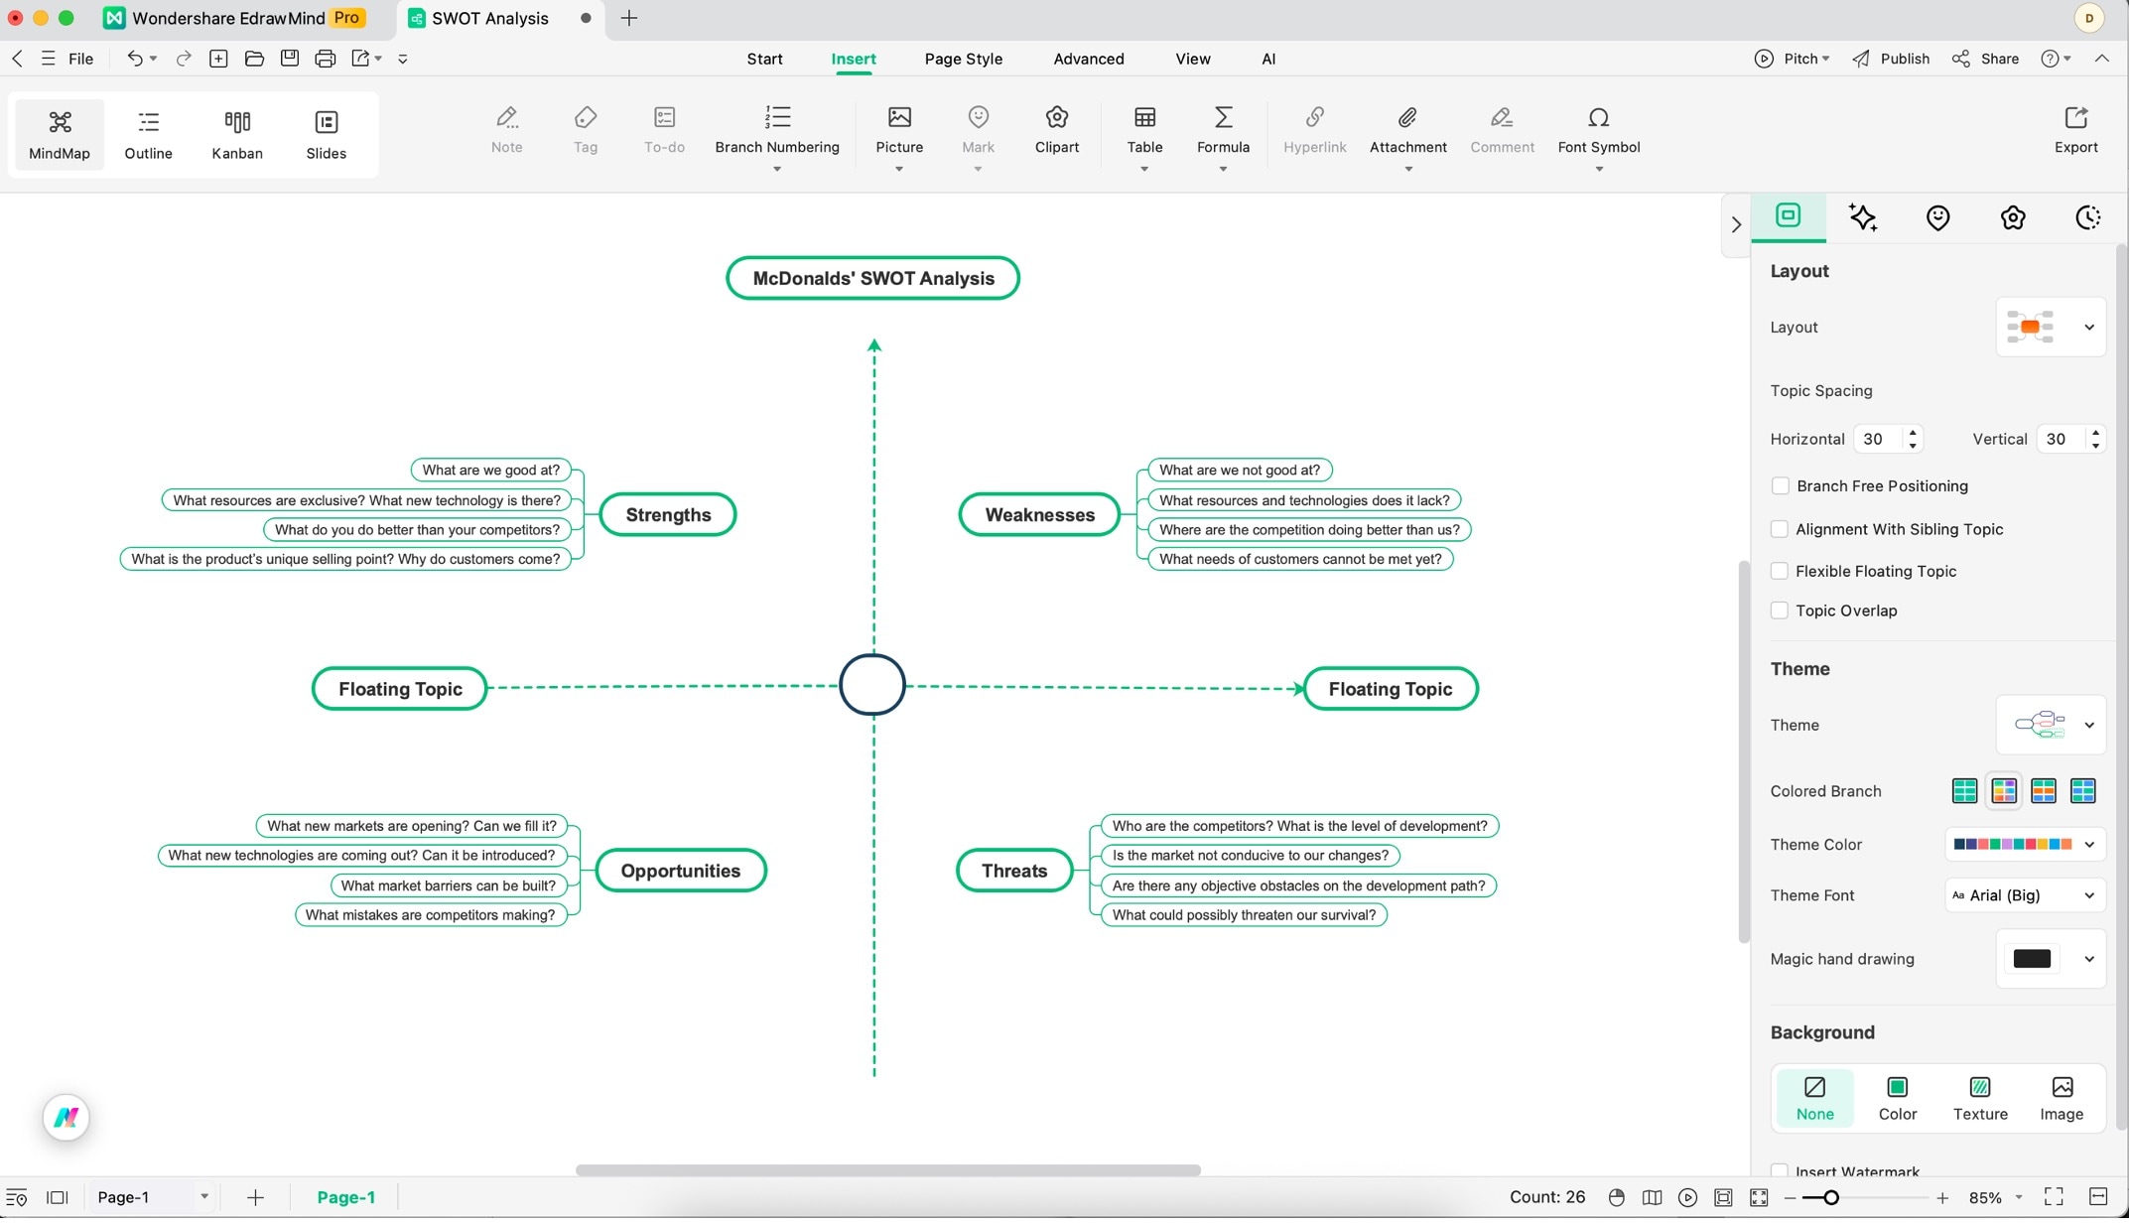Viewport: 2129px width, 1223px height.
Task: Select the Strengths topic node
Action: tap(668, 515)
